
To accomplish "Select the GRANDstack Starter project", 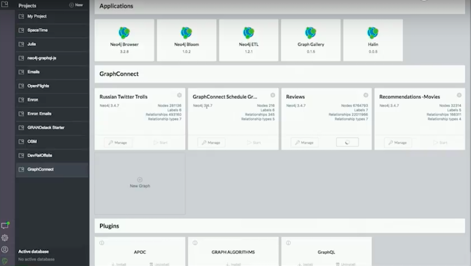I will point(52,128).
